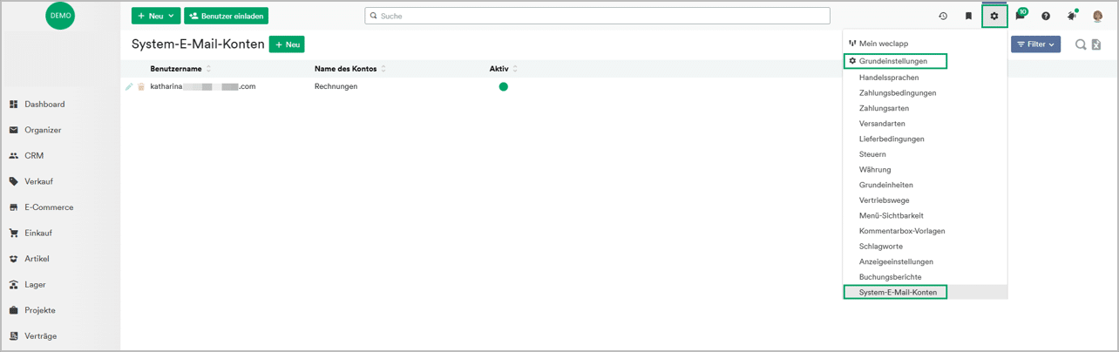Viewport: 1119px width, 352px height.
Task: Select Vertriebswege in the settings menu
Action: [885, 200]
